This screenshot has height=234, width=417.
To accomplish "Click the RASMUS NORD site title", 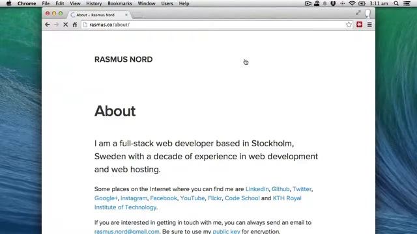I will 123,59.
